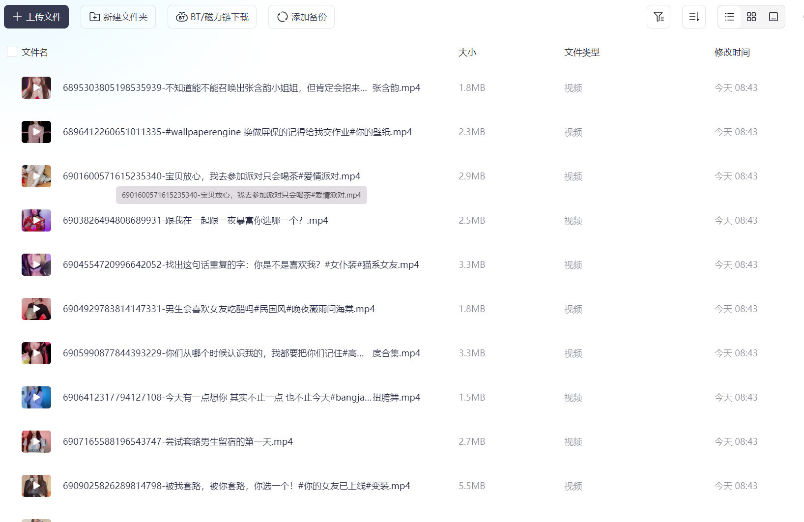The image size is (804, 522).
Task: Sort by 文件类型 column header
Action: [x=582, y=52]
